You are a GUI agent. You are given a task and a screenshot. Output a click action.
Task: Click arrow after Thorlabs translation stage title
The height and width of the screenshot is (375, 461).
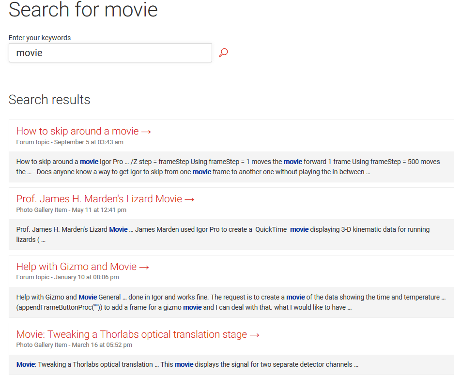pyautogui.click(x=255, y=335)
